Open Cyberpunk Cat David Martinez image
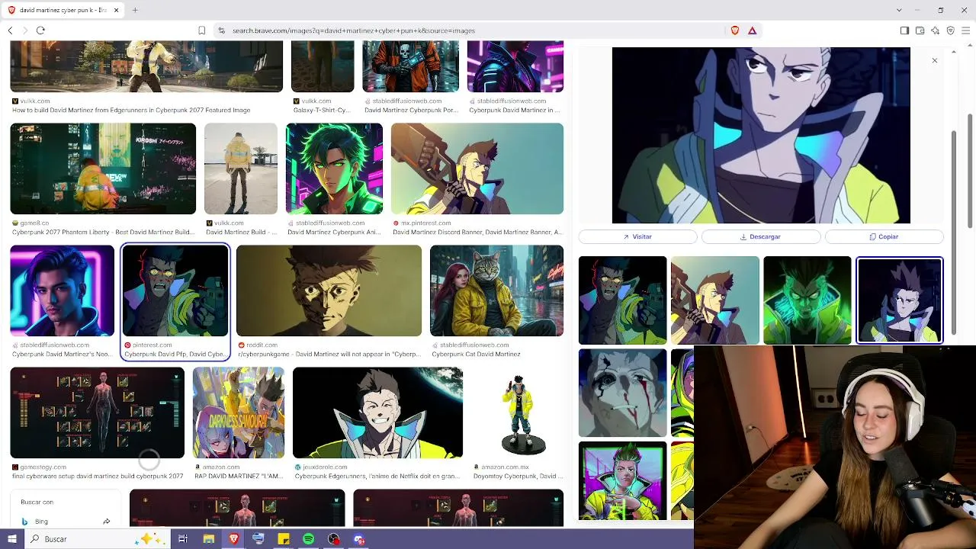 (496, 291)
